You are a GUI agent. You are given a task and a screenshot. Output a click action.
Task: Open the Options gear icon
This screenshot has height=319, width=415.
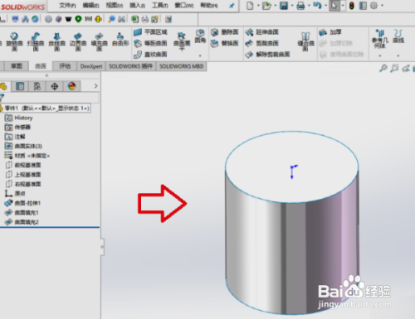(373, 6)
